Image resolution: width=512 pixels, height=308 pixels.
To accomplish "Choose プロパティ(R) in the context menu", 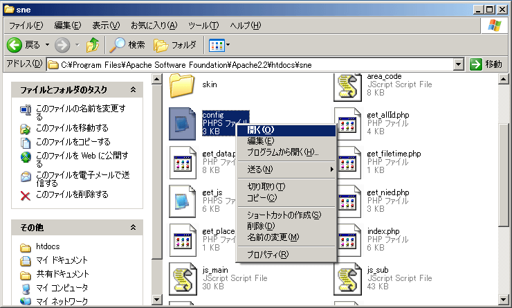I will [286, 255].
